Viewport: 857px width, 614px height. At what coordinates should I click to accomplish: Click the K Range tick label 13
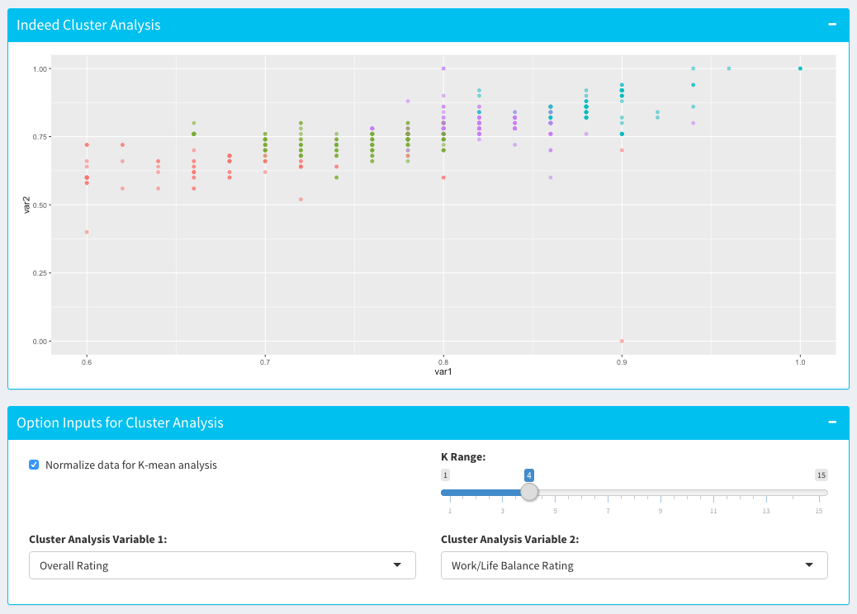pyautogui.click(x=766, y=511)
